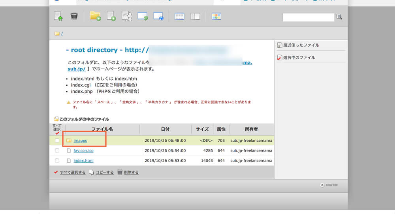The image size is (395, 214).
Task: Click the attribute value 705
Action: [x=221, y=141]
